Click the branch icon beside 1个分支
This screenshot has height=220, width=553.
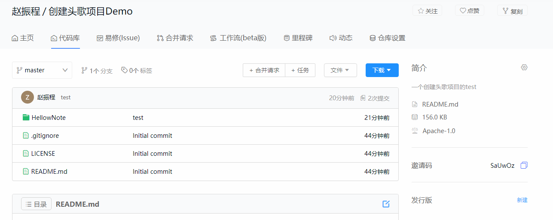84,71
